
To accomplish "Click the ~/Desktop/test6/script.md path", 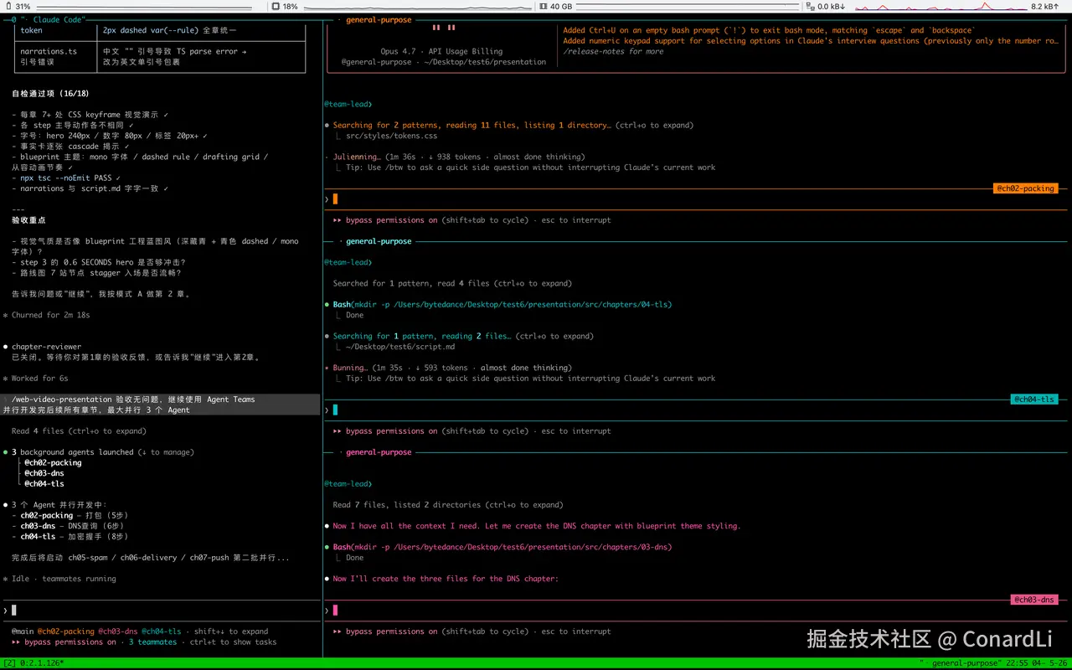I will coord(400,347).
